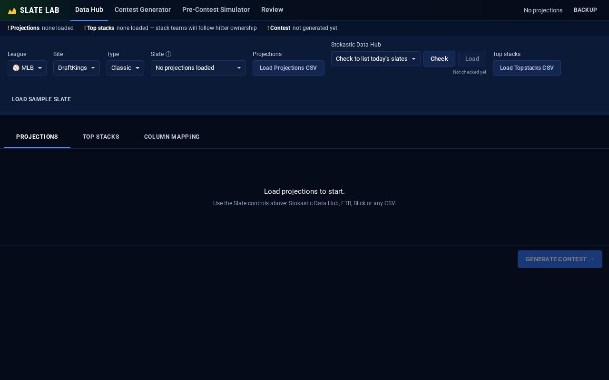Click the 'Not checked yet' text
This screenshot has height=380, width=609.
point(470,72)
